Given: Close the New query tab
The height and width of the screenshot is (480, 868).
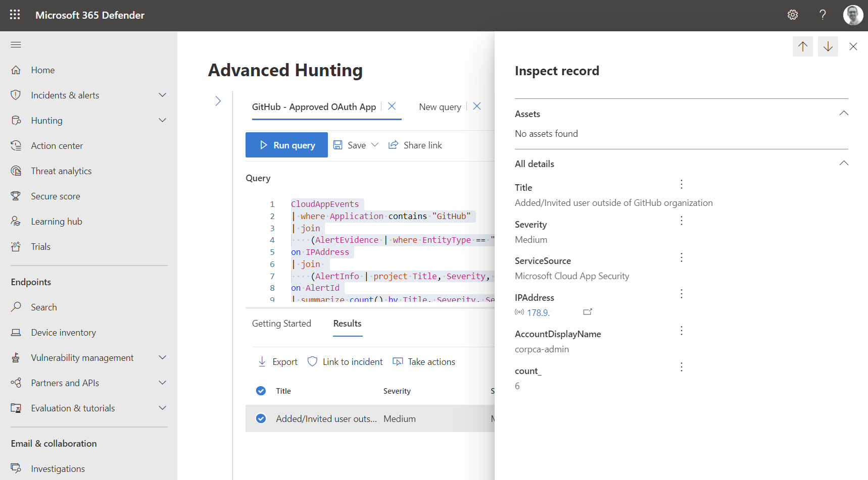Looking at the screenshot, I should (x=477, y=106).
